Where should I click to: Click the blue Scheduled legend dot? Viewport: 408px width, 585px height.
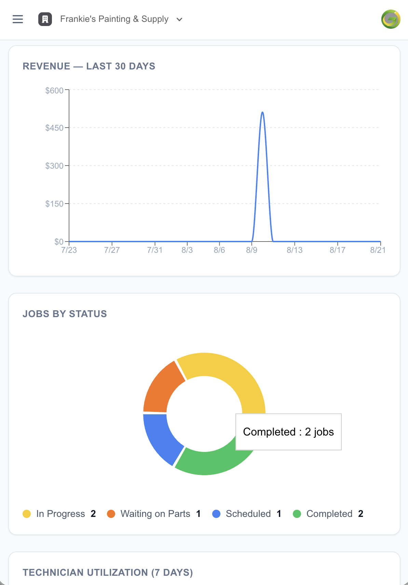click(x=216, y=514)
